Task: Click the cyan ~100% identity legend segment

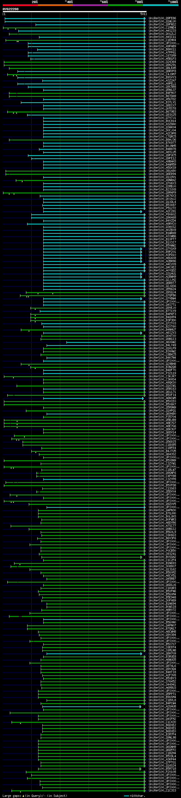Action: (x=161, y=5)
